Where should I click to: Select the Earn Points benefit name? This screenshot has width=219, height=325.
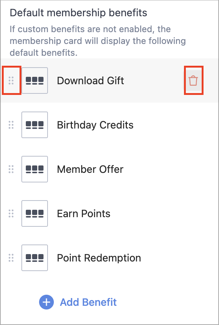[x=84, y=214]
